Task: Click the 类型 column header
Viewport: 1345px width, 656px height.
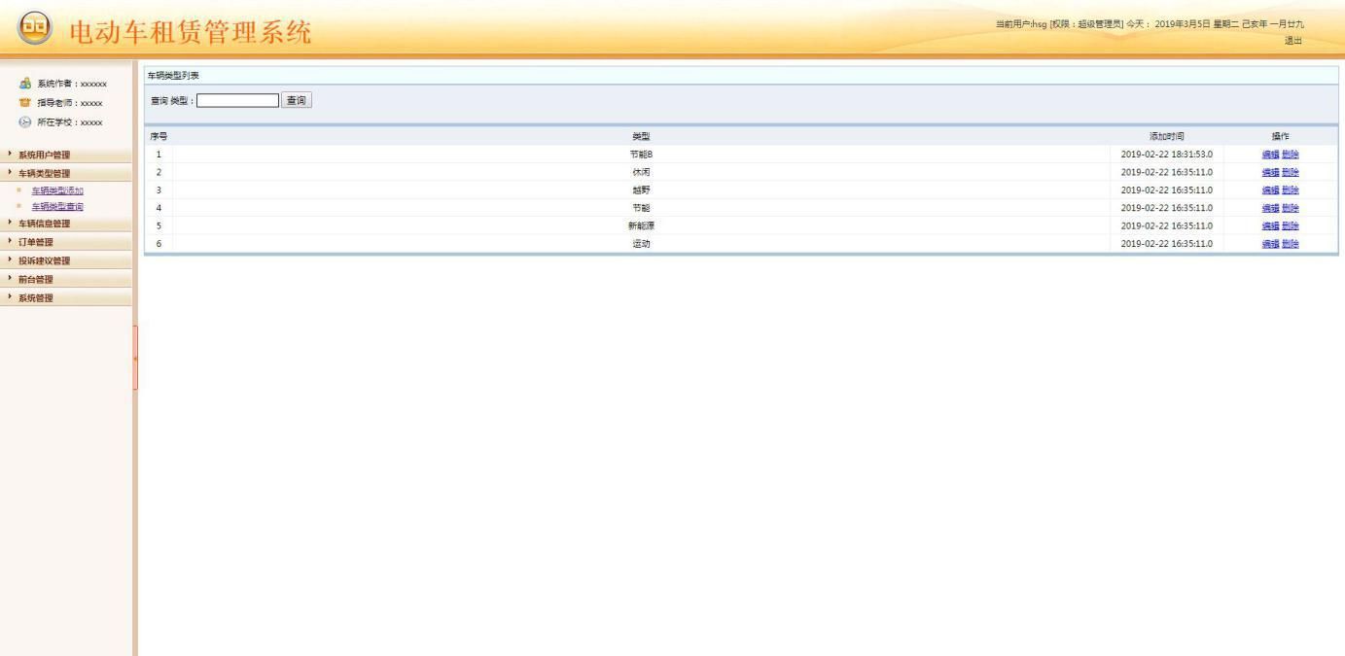Action: [x=641, y=136]
